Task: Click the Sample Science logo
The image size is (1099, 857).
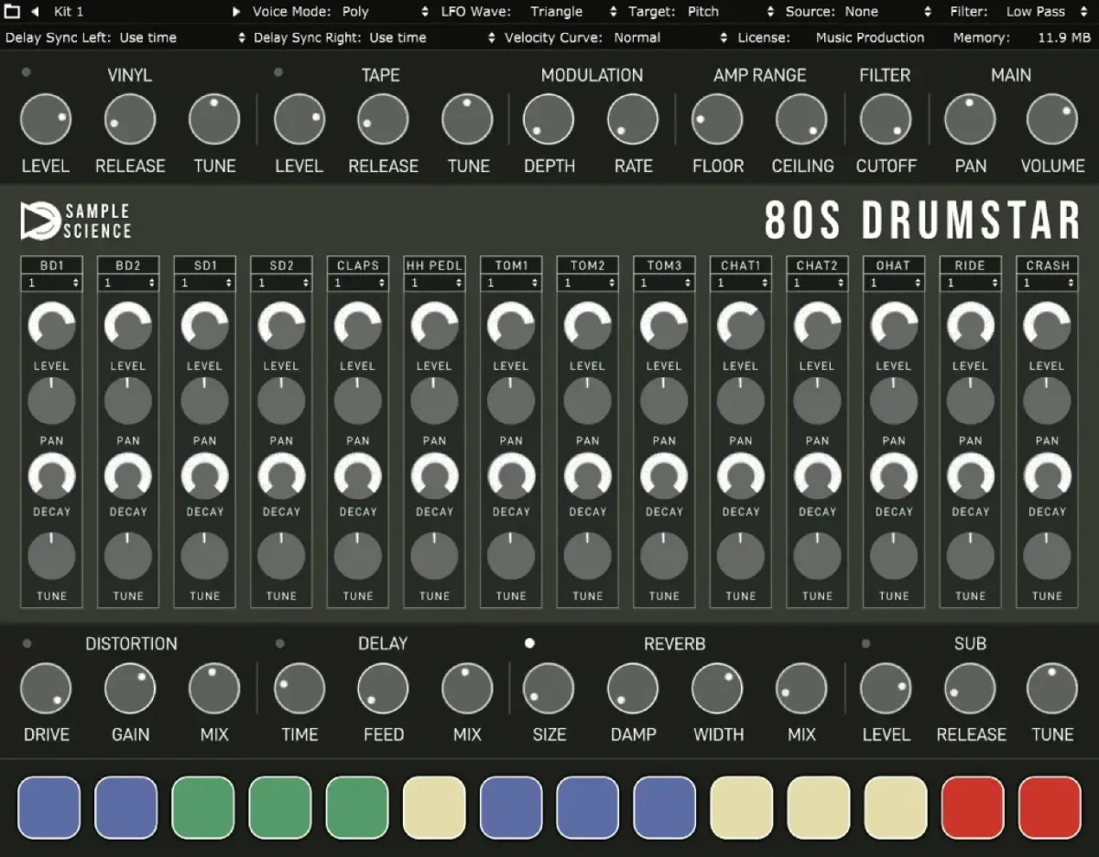Action: pyautogui.click(x=76, y=222)
